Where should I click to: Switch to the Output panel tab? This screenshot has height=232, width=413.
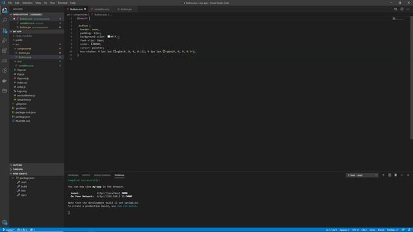tap(86, 175)
